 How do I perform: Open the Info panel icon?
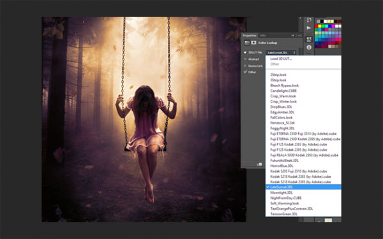click(x=309, y=47)
